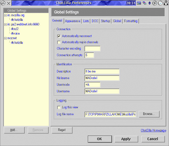Click the Description field 'It be me'
This screenshot has width=169, height=146.
[102, 71]
